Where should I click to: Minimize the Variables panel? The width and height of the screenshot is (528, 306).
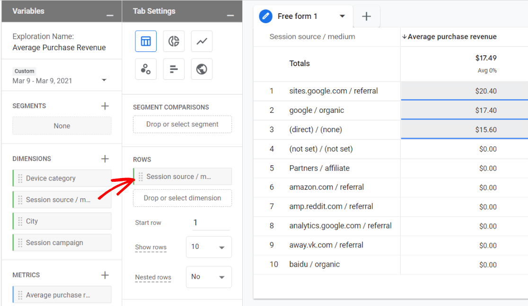pos(110,16)
